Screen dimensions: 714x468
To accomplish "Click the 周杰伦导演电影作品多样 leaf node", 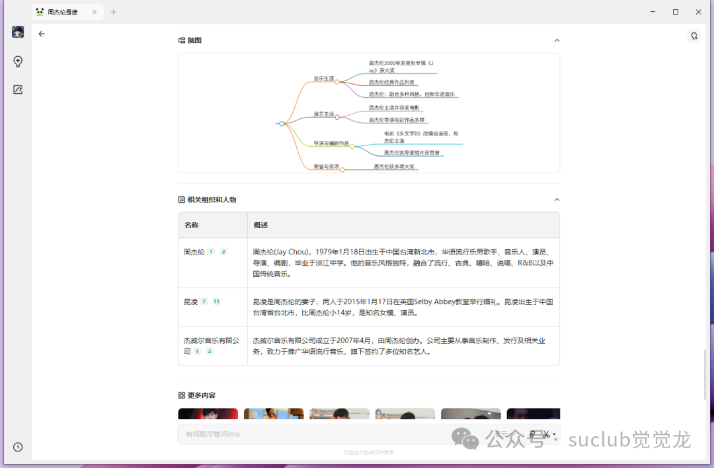I will (x=397, y=120).
